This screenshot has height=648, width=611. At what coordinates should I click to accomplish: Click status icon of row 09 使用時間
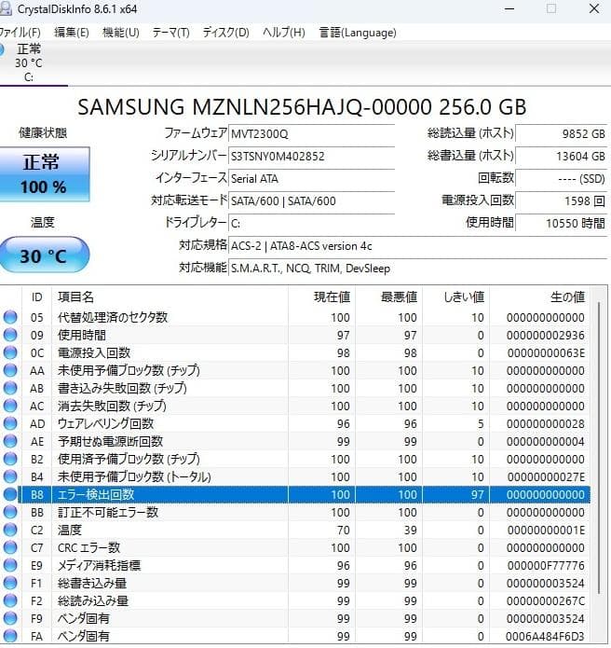click(10, 335)
